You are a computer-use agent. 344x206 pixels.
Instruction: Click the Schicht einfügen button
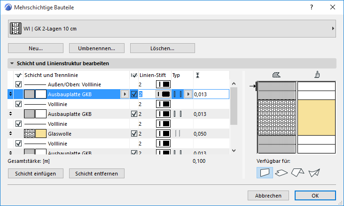(36, 174)
